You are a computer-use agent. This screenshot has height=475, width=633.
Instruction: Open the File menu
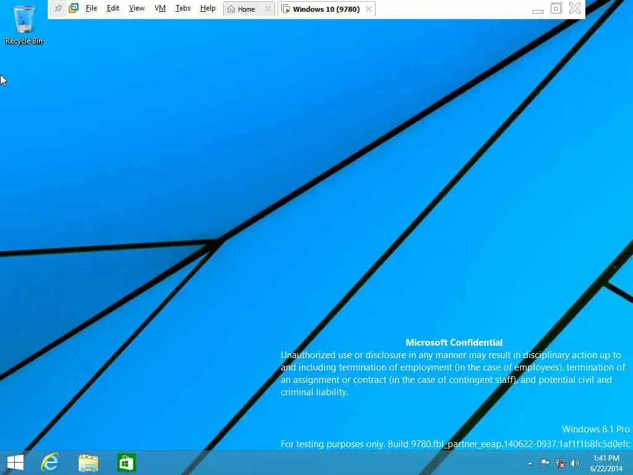91,9
